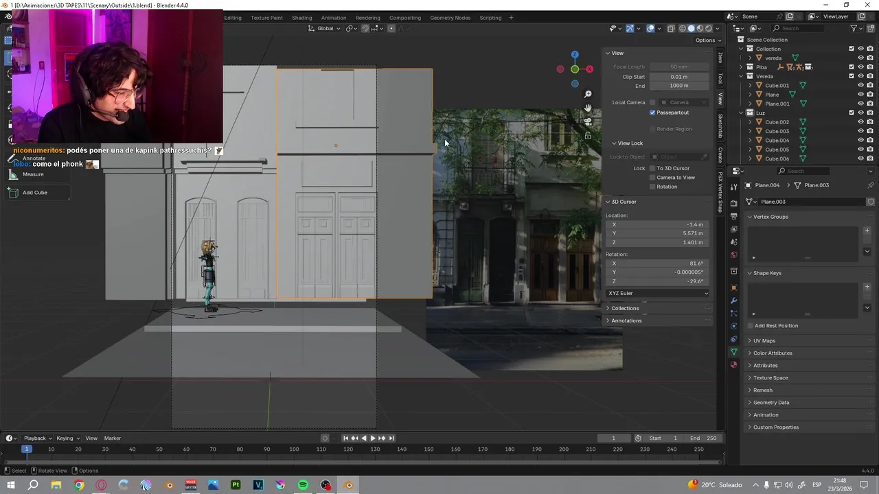This screenshot has height=494, width=879.
Task: Enable Lock Camera to View checkbox
Action: (652, 178)
